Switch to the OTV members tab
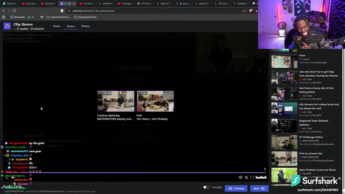Image resolution: width=345 pixels, height=194 pixels. tap(144, 4)
